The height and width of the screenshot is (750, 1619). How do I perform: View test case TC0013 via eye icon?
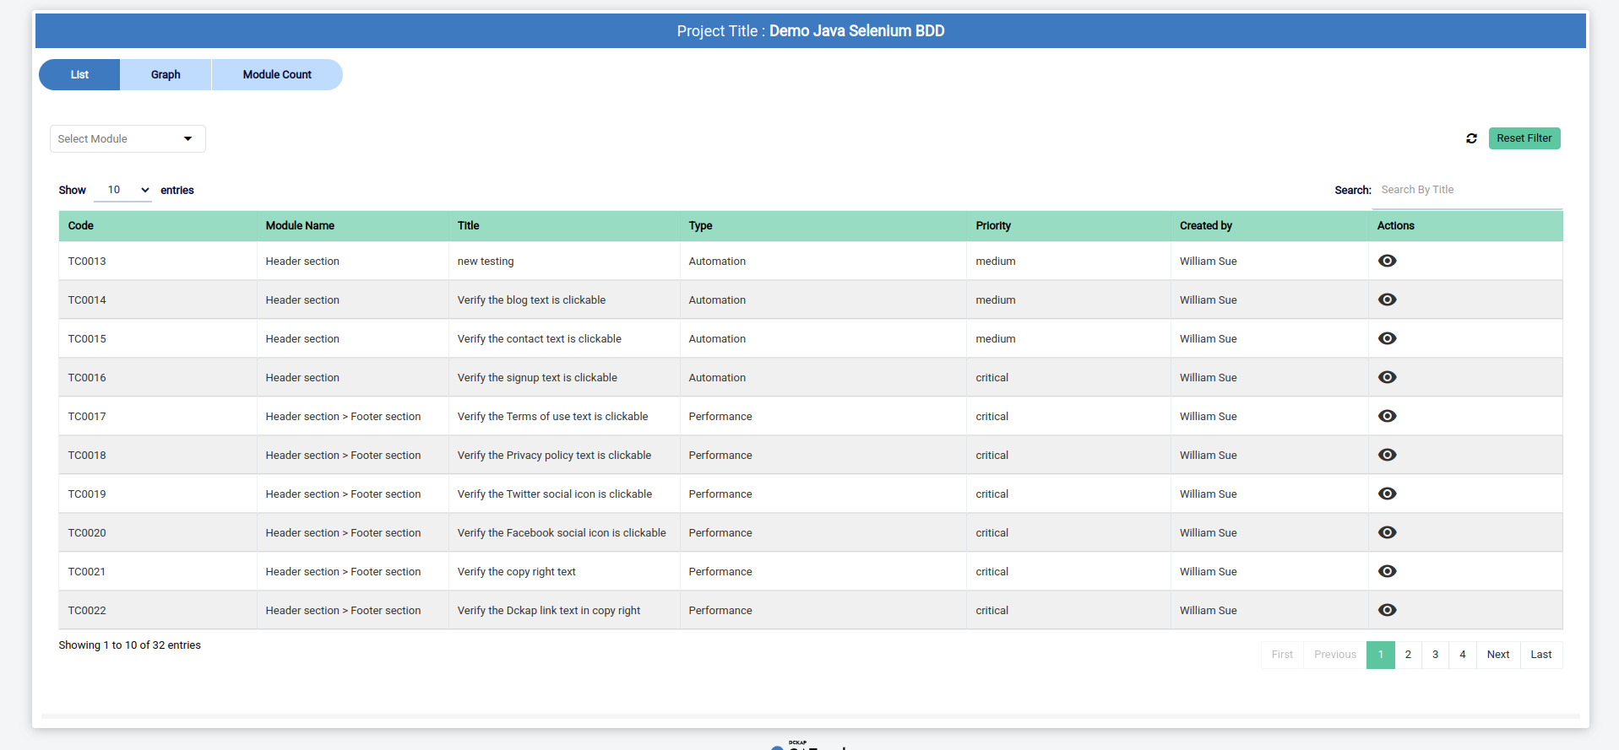[1387, 261]
